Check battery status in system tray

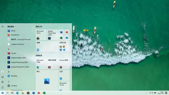pyautogui.click(x=155, y=93)
